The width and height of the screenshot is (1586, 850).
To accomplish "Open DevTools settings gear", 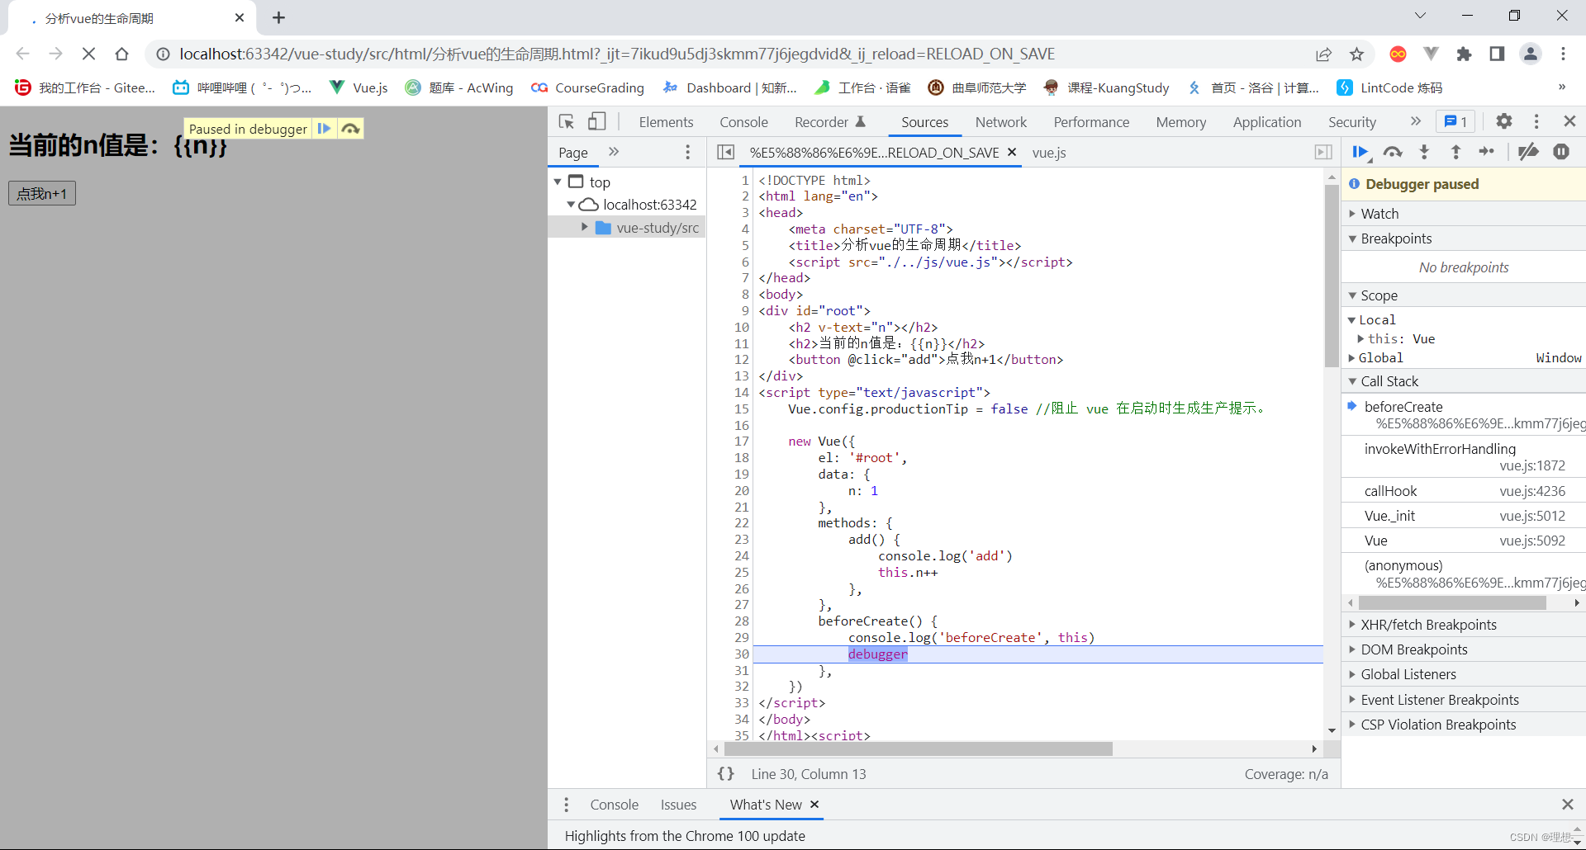I will click(x=1504, y=121).
